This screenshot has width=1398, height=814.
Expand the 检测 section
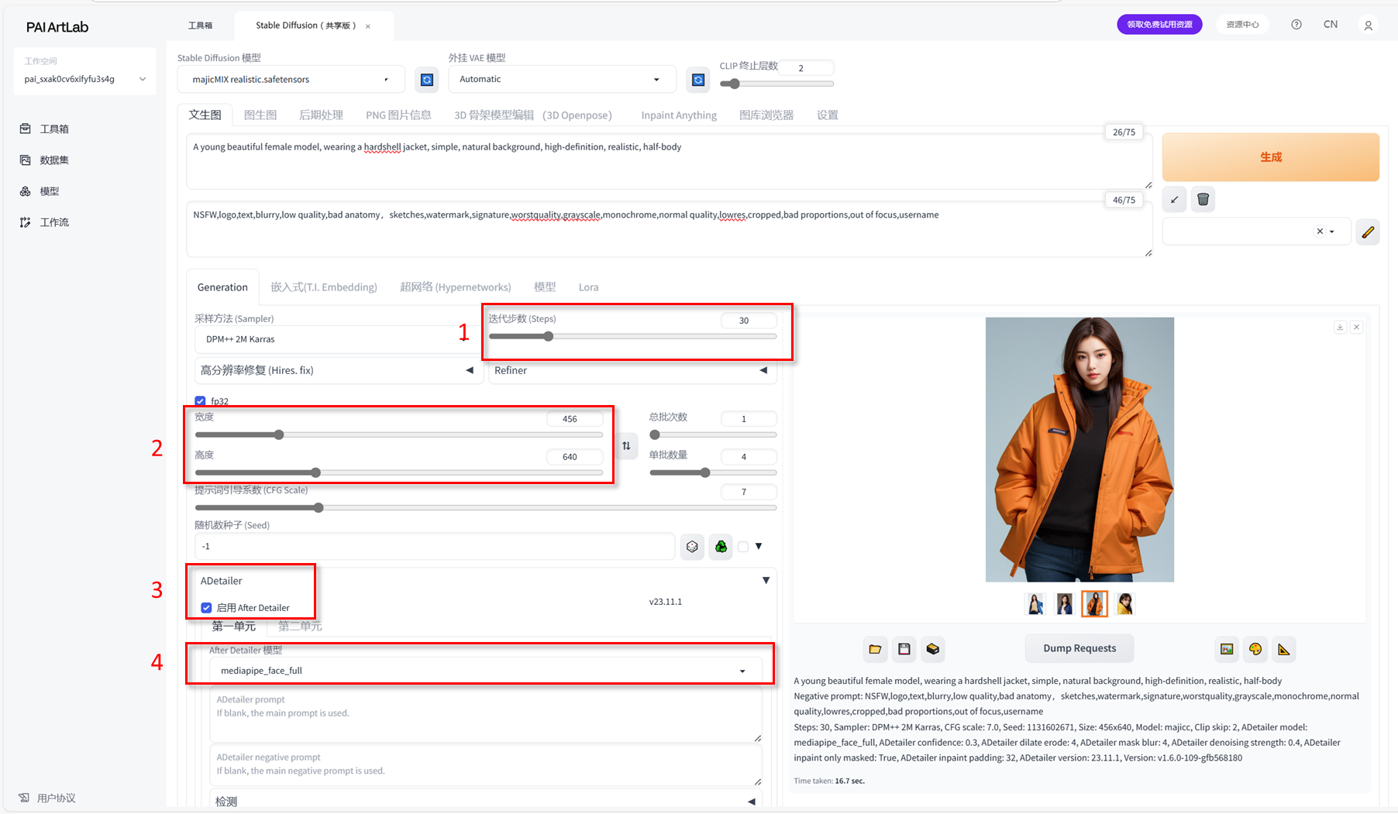[485, 801]
